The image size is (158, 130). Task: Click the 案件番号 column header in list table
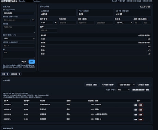(x=27, y=101)
